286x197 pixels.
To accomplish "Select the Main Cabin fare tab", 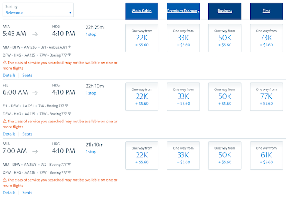I will [142, 11].
